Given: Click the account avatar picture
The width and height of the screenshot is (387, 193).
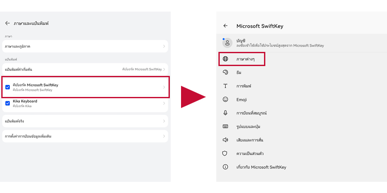Looking at the screenshot, I should [x=227, y=43].
